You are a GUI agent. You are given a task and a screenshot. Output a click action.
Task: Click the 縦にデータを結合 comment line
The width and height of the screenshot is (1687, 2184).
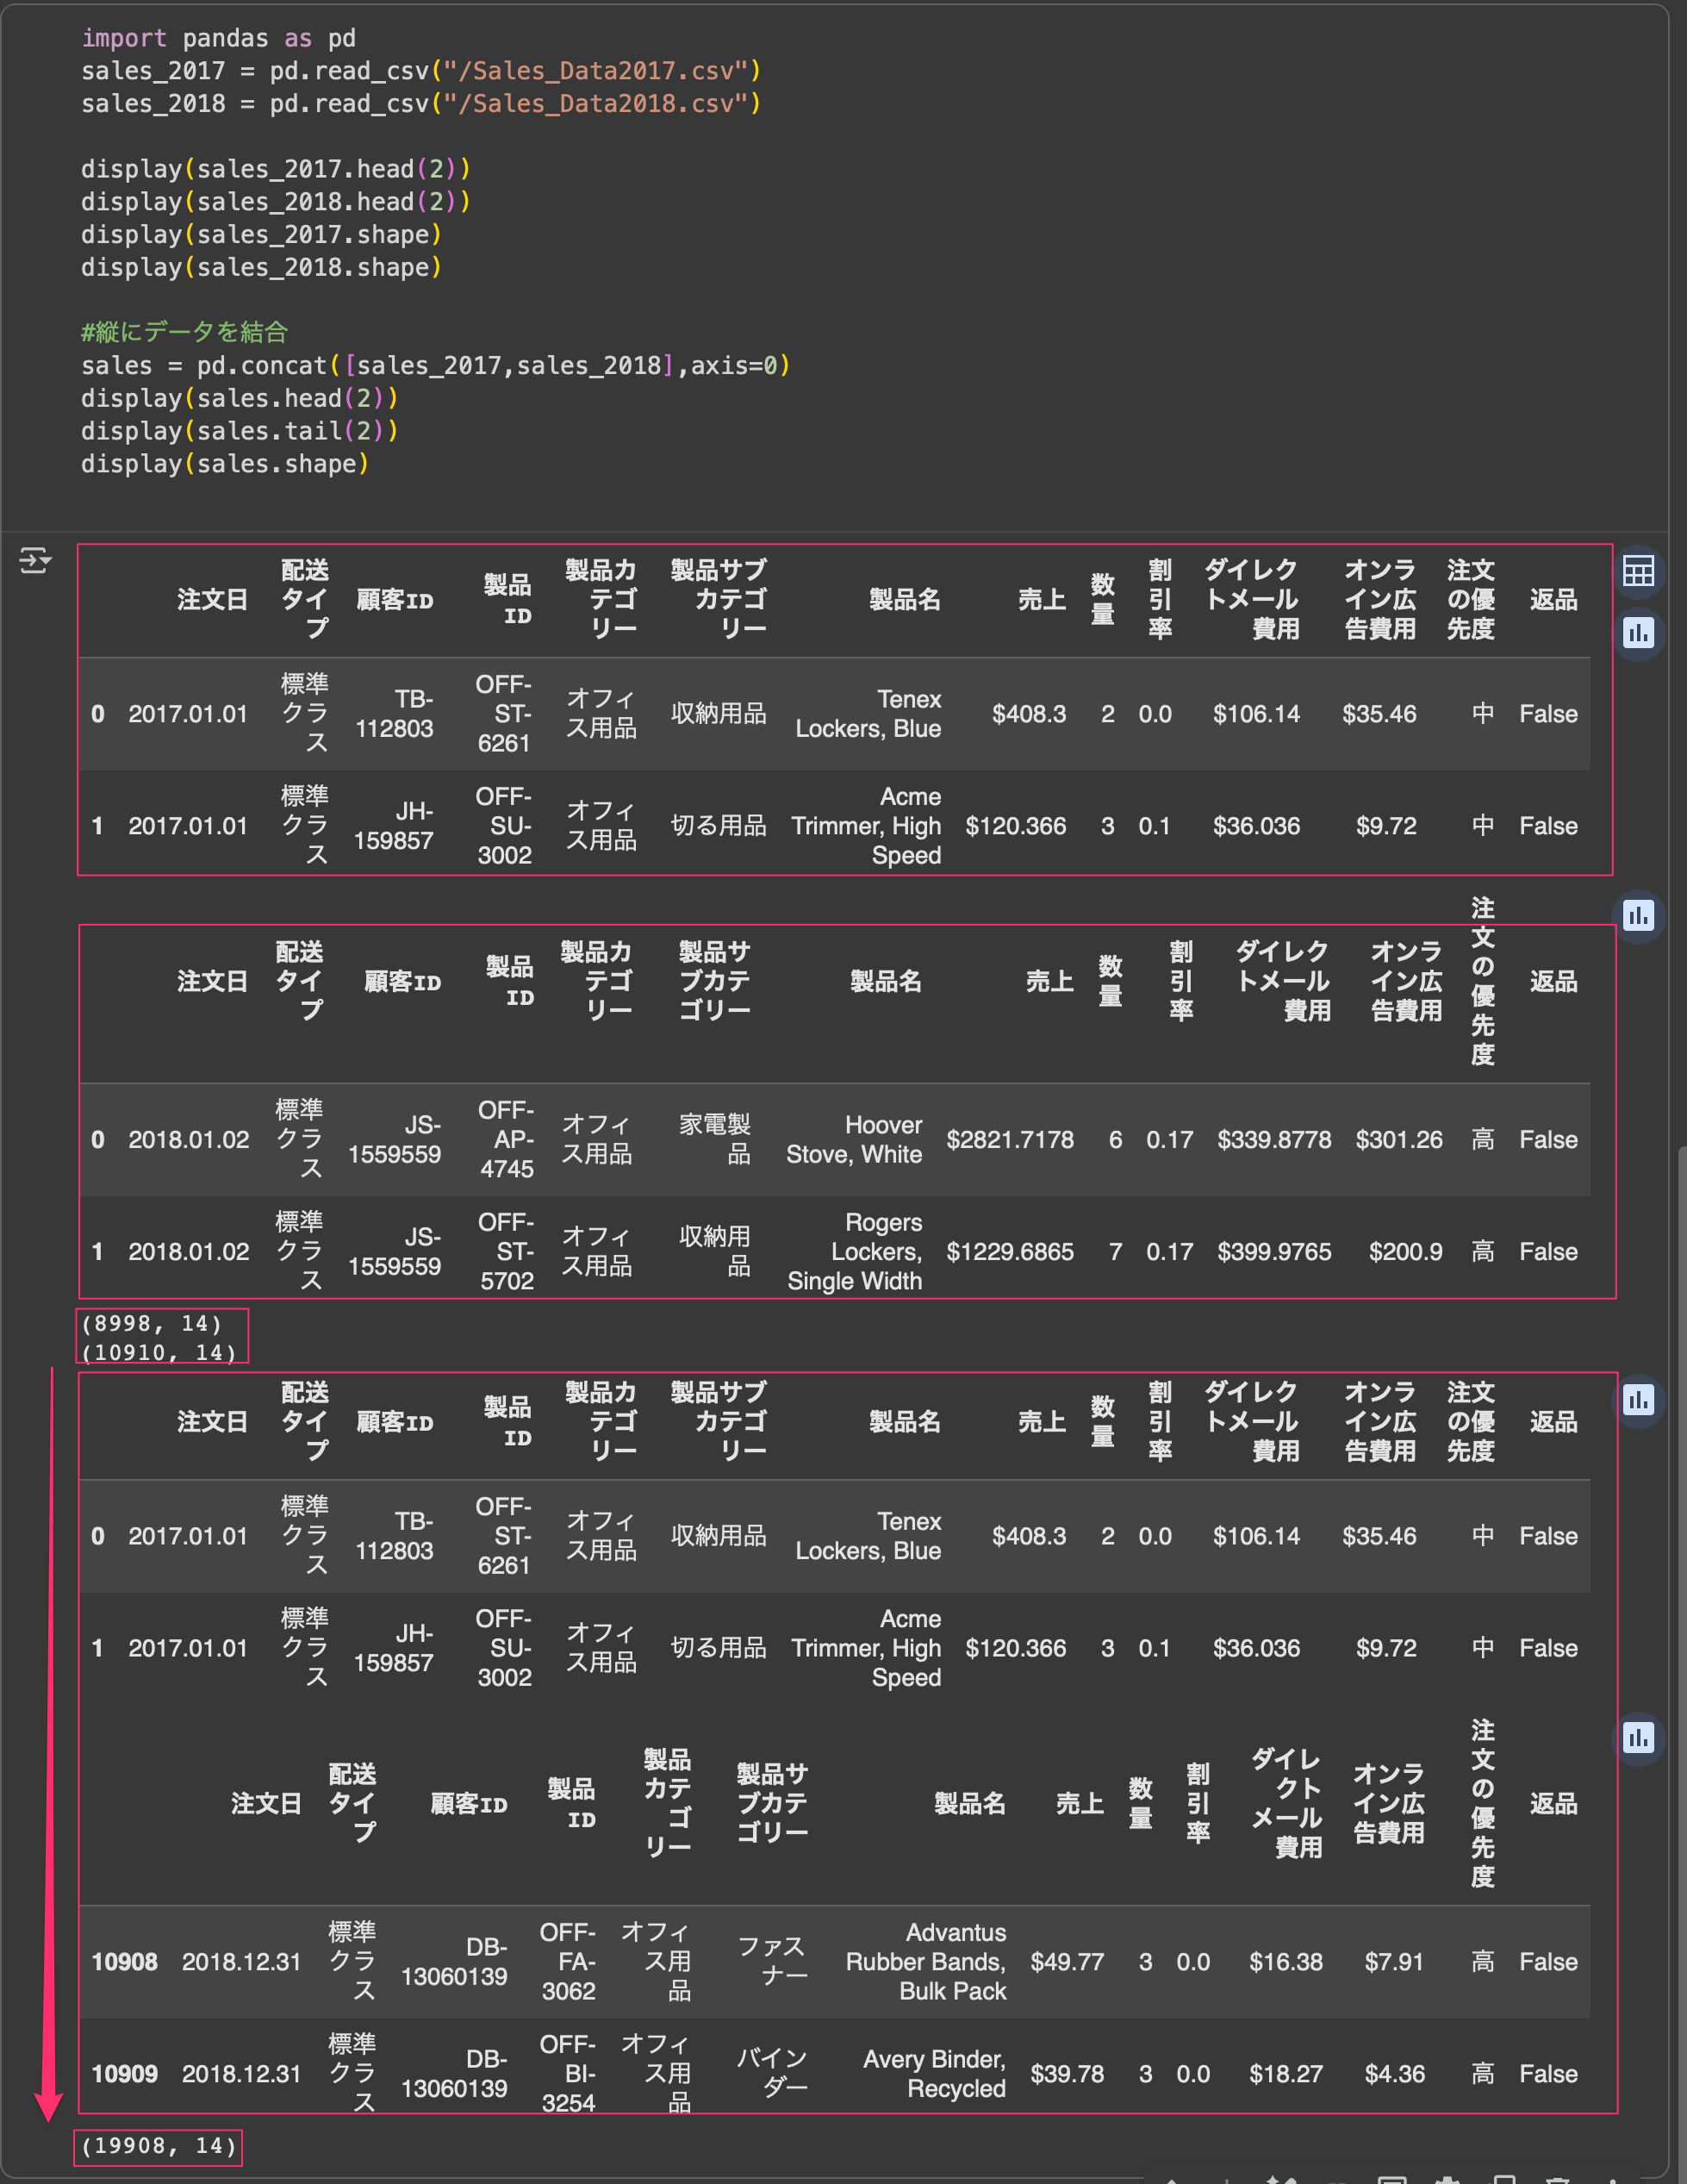(x=185, y=332)
